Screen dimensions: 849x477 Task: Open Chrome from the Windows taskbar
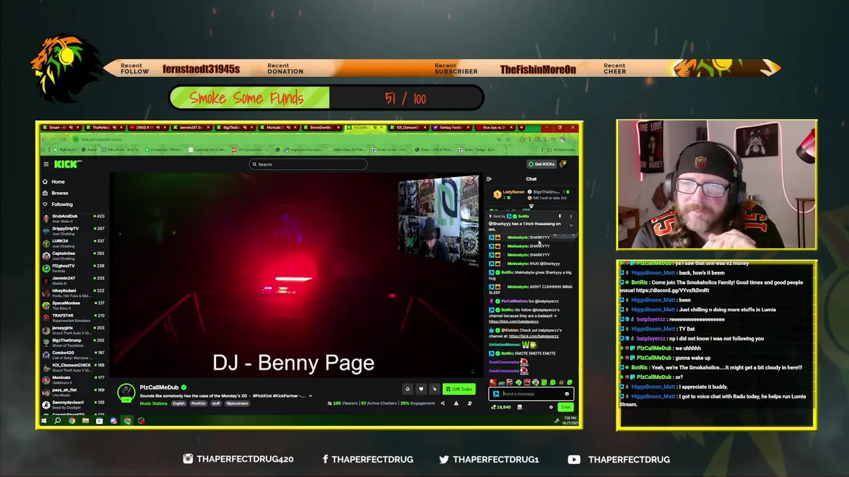click(x=72, y=421)
